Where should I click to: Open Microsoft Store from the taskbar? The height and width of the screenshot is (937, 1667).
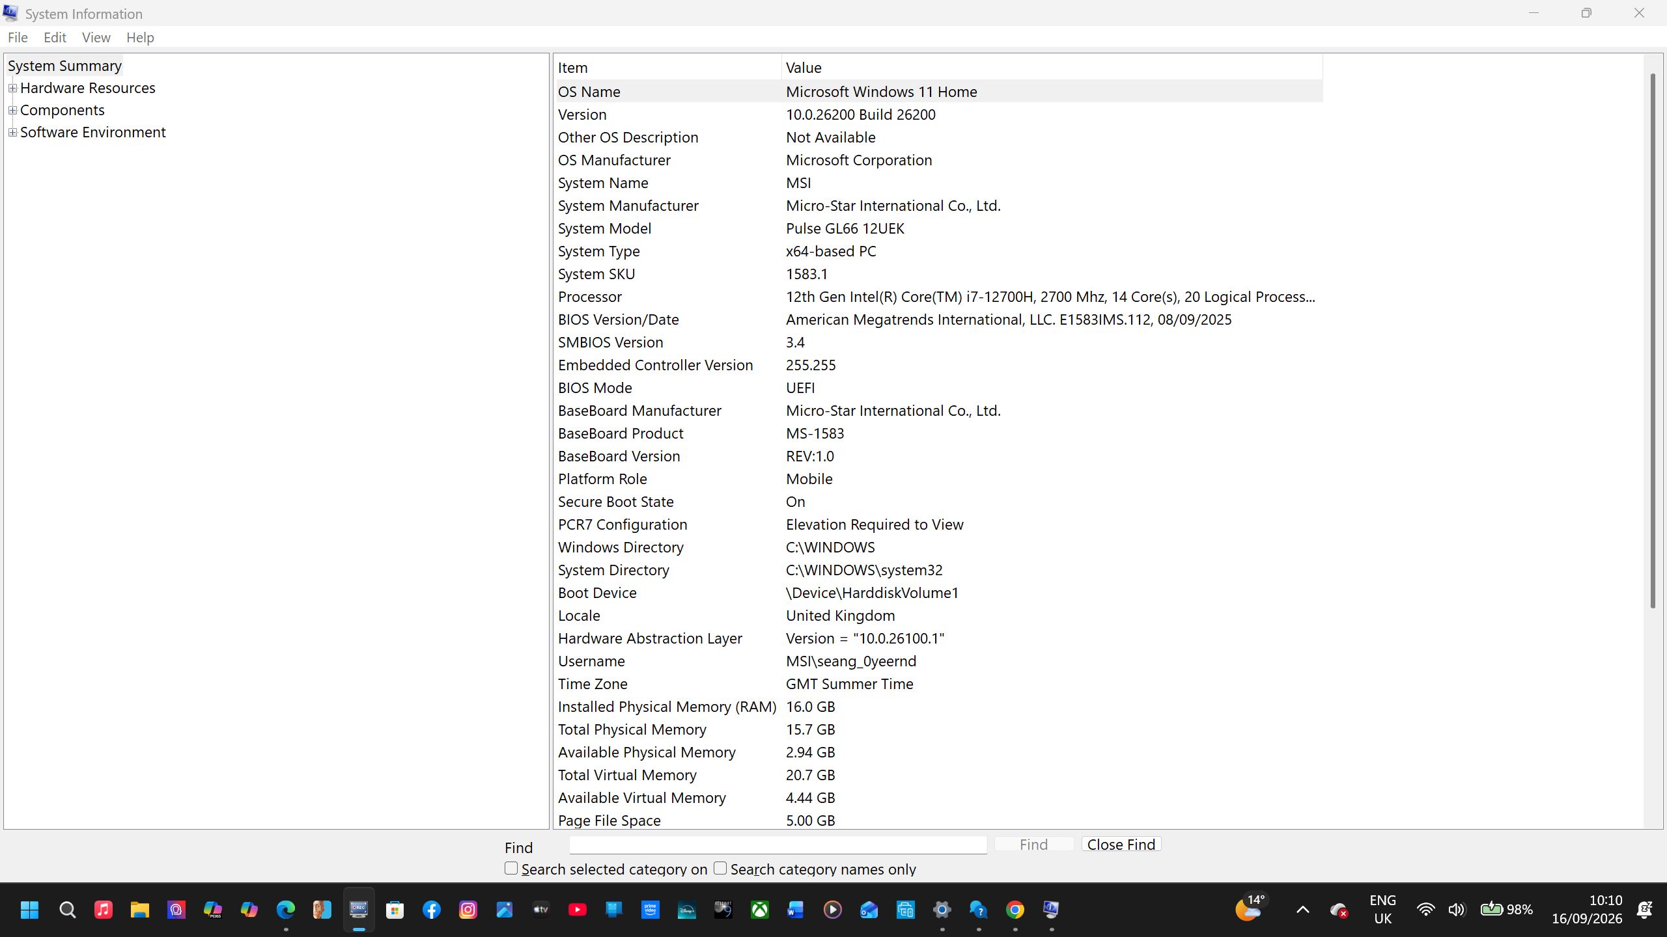(395, 910)
